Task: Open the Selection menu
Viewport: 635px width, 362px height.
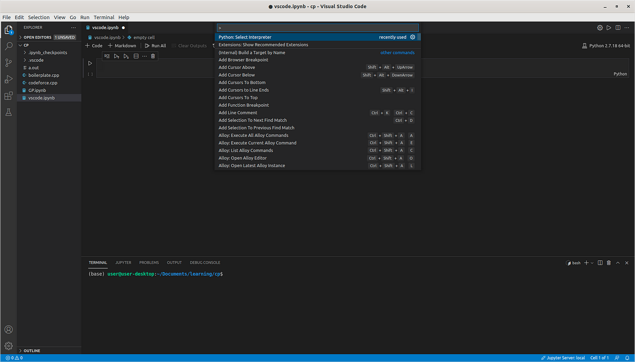Action: [x=39, y=17]
